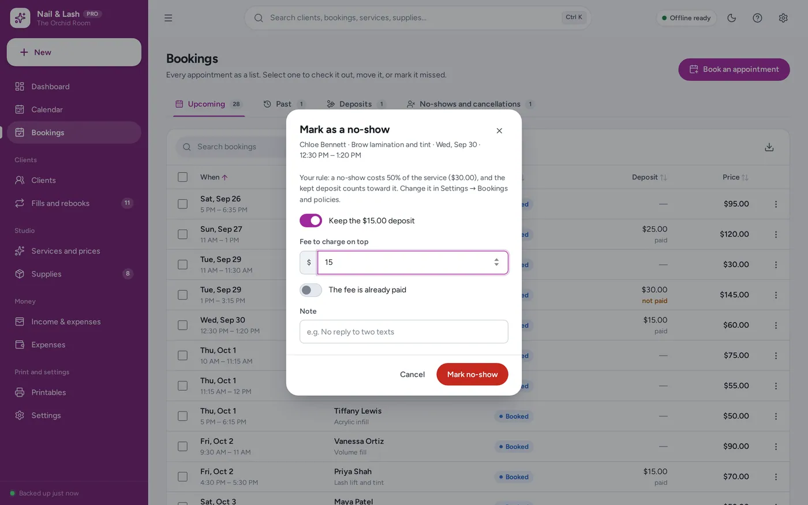808x505 pixels.
Task: Open row menu for the $90.00 booking
Action: [x=776, y=447]
